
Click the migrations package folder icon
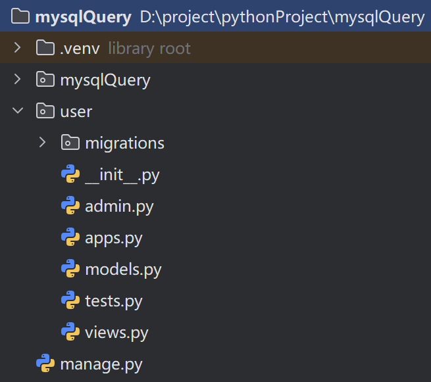[x=70, y=143]
